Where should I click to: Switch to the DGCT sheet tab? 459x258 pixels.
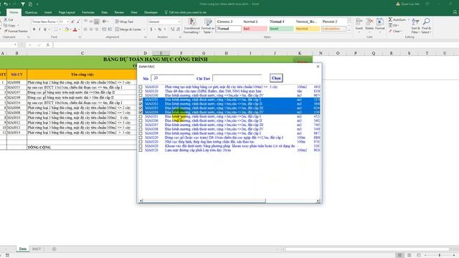(x=37, y=249)
